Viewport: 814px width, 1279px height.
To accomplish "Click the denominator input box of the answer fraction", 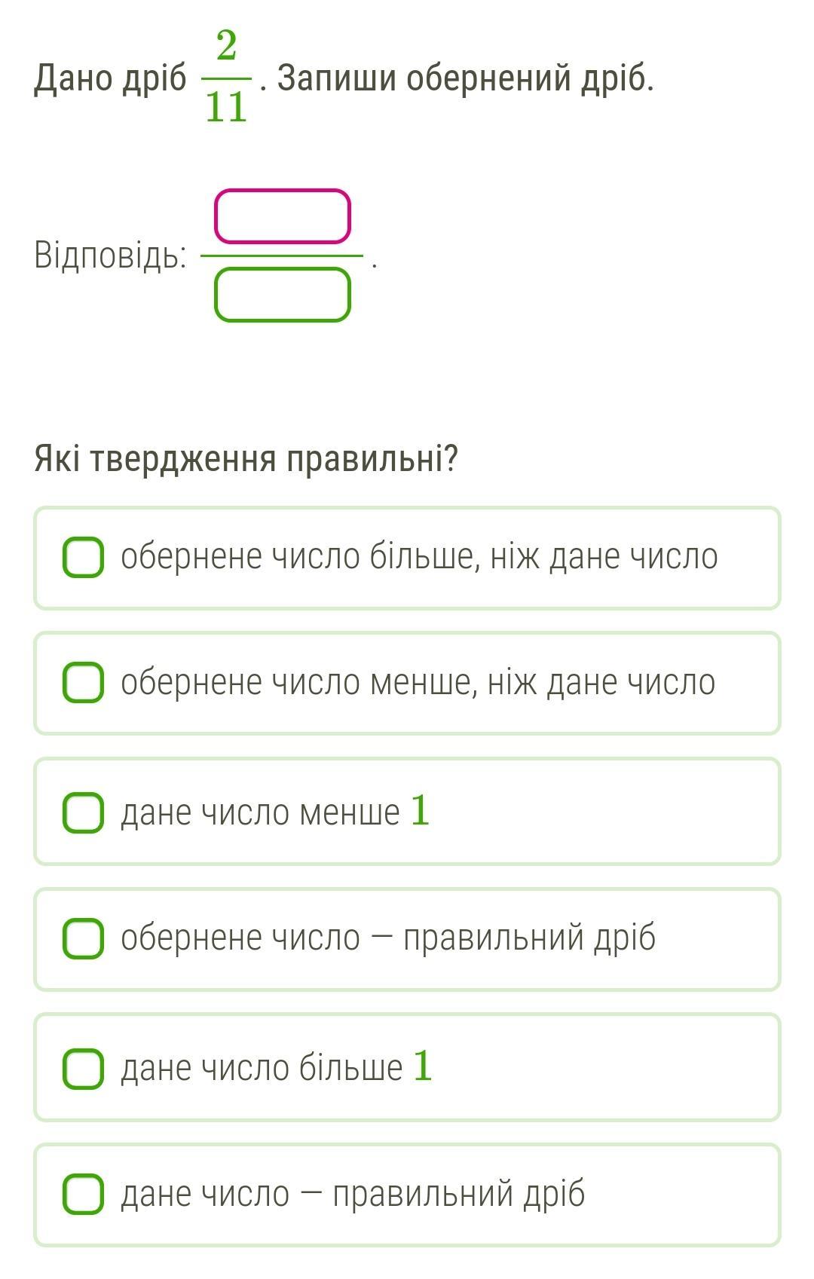I will (283, 295).
